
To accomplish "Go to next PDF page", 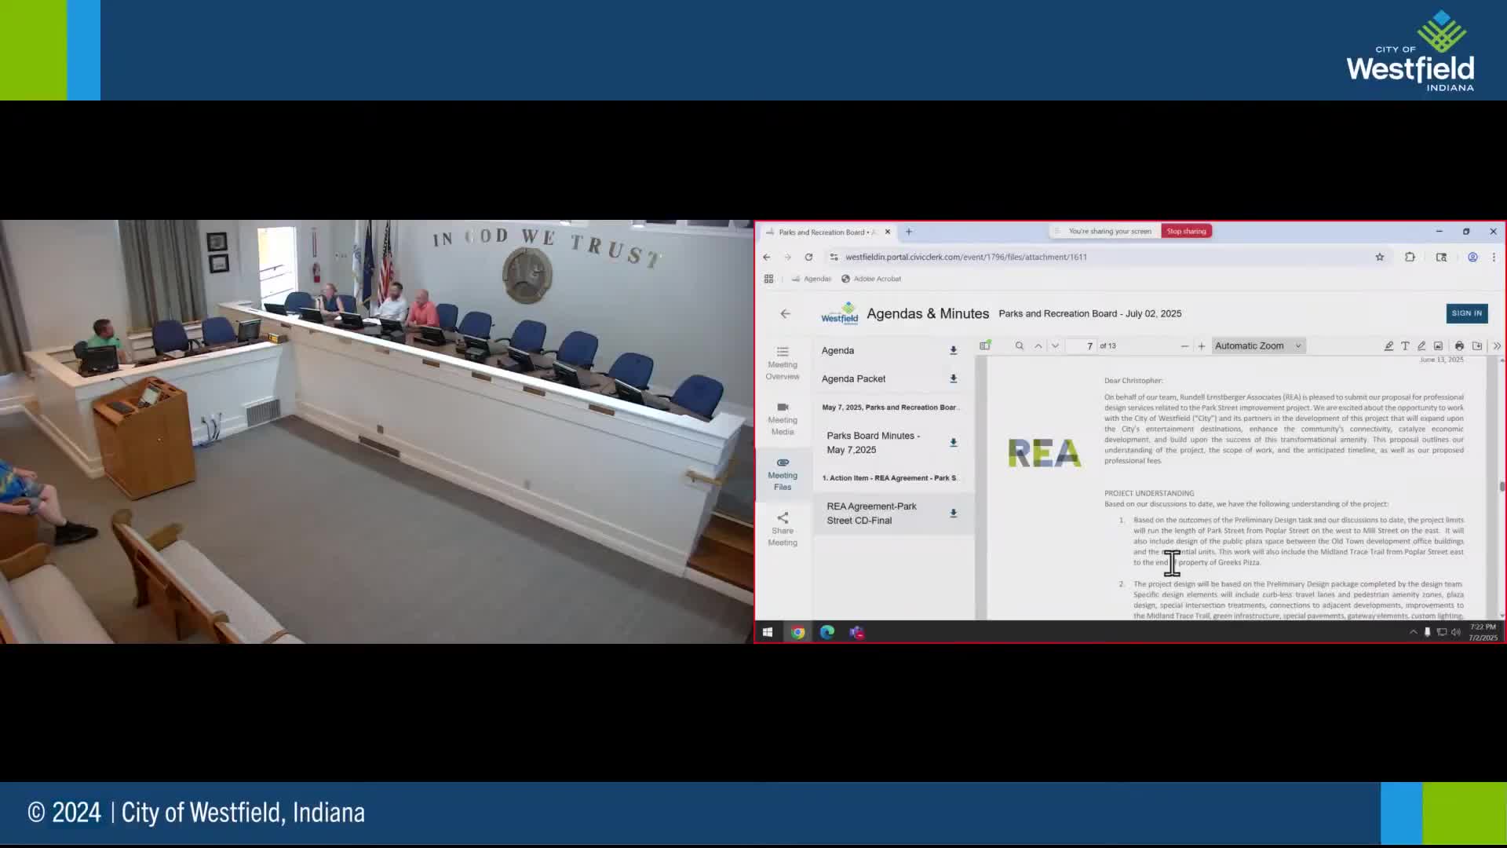I will (1056, 345).
